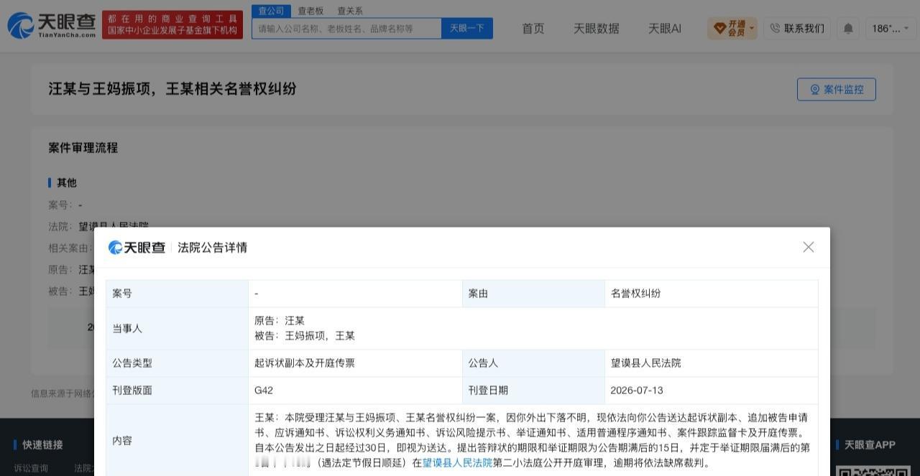920x476 pixels.
Task: Click the 案件监控 case monitor button
Action: tap(837, 89)
